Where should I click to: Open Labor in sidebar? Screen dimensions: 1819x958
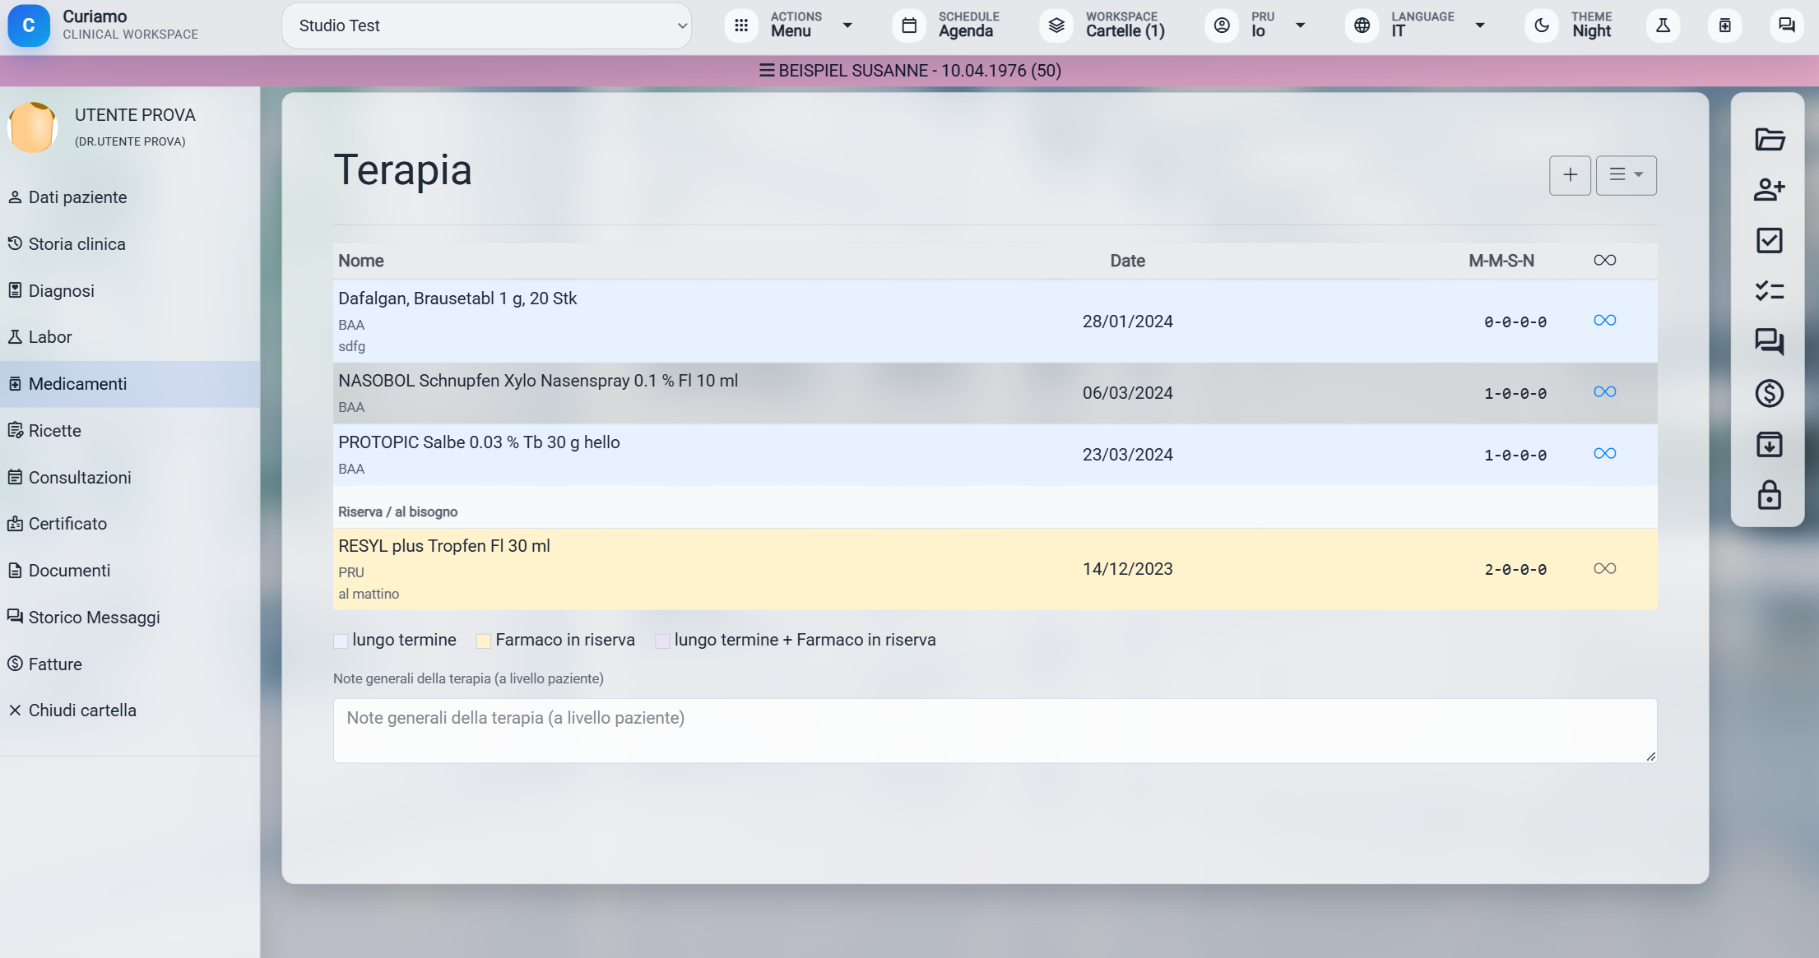(130, 337)
